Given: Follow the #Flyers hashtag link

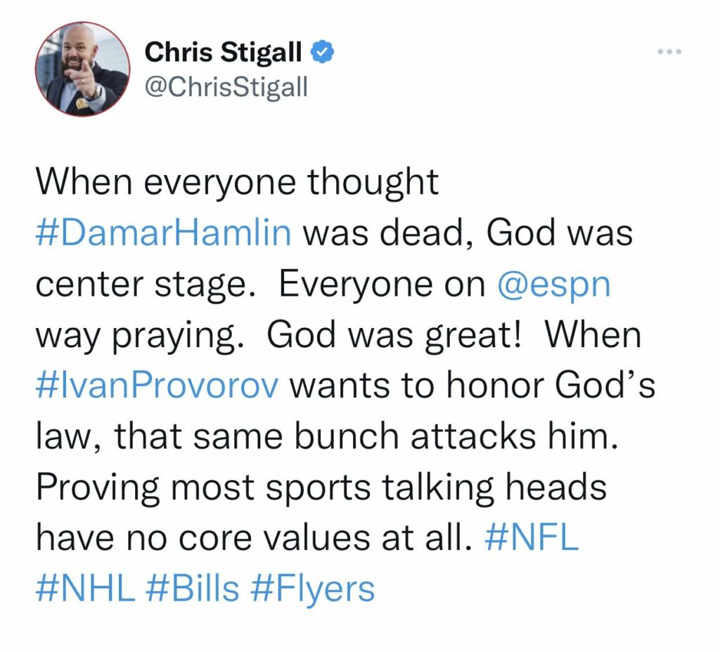Looking at the screenshot, I should tap(312, 589).
